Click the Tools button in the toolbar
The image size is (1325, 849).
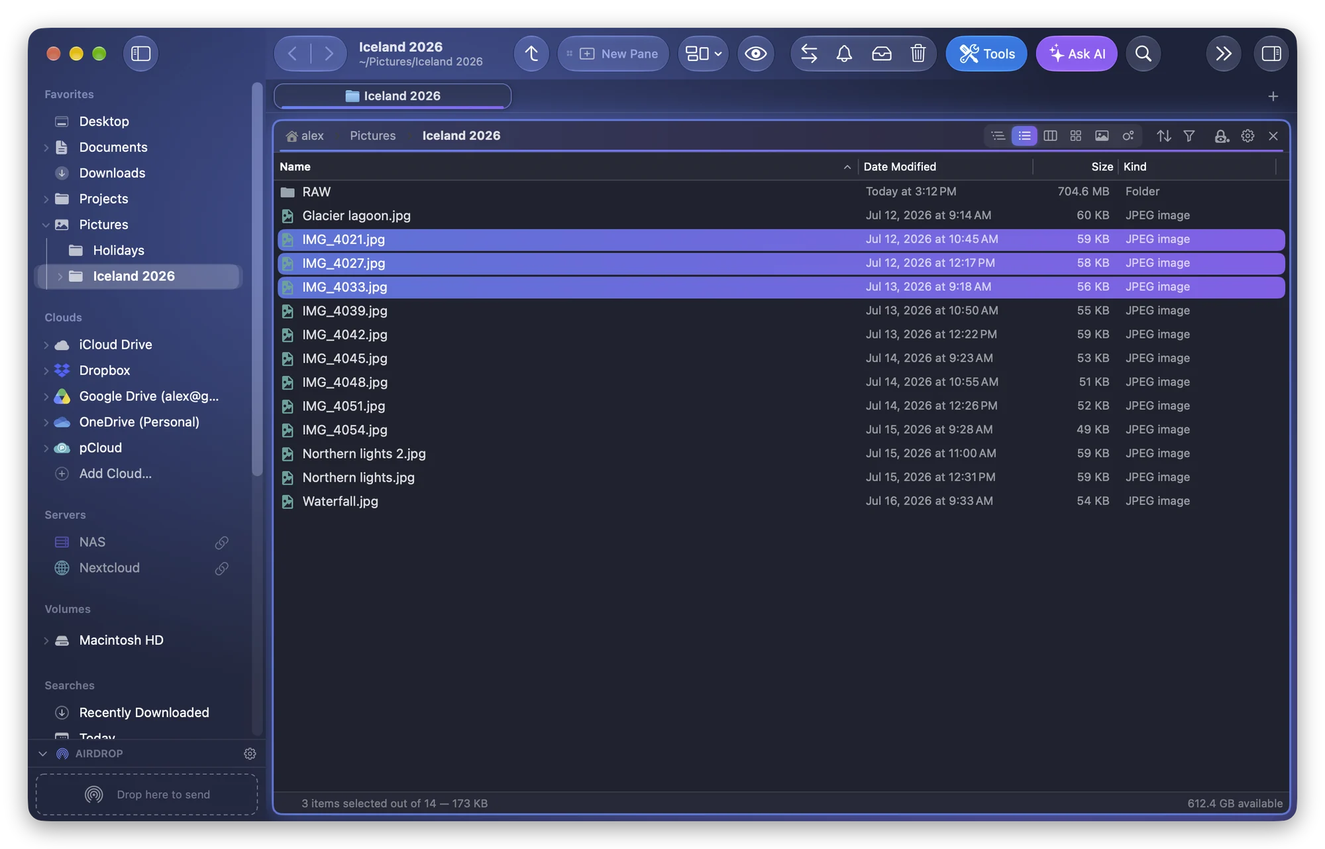point(986,54)
